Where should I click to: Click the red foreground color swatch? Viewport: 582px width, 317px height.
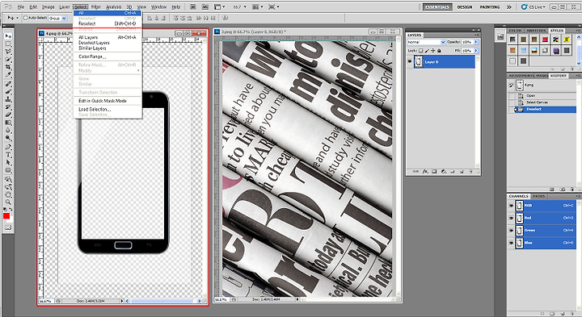[x=6, y=216]
